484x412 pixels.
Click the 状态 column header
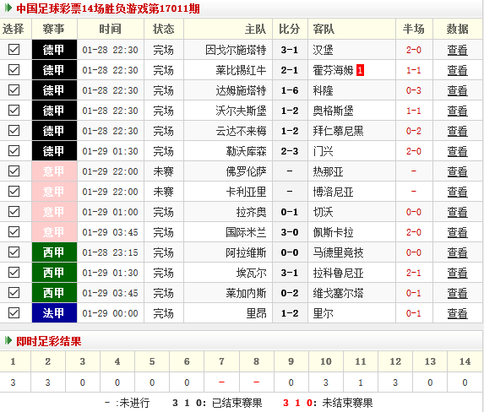tap(164, 29)
